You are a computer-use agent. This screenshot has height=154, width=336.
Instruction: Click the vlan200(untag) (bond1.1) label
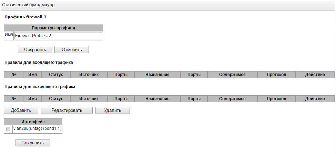pyautogui.click(x=37, y=129)
